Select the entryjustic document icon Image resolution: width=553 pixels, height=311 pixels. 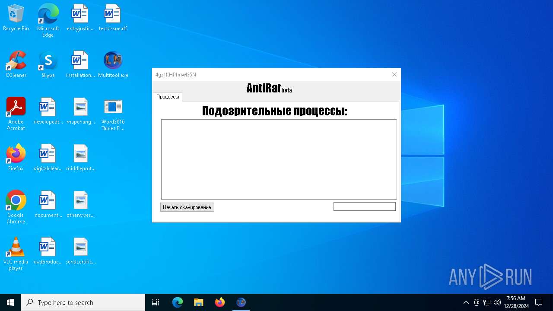click(x=80, y=18)
